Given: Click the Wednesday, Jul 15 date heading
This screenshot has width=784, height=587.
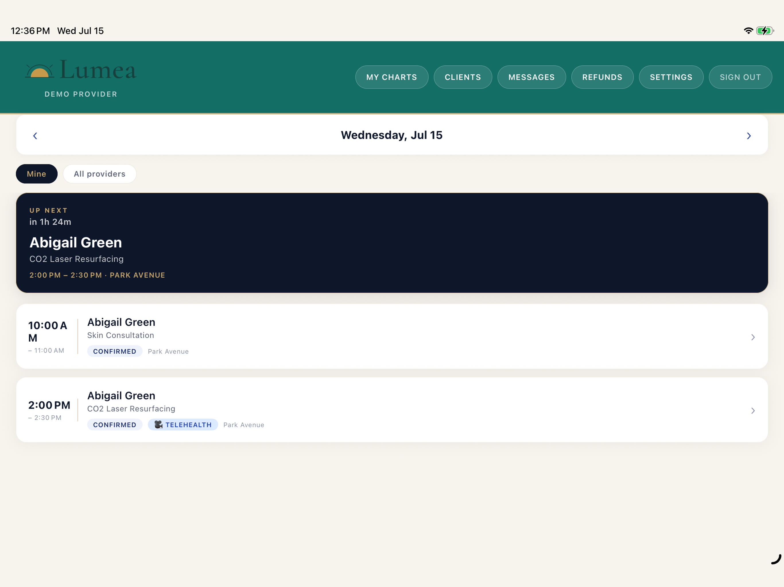Looking at the screenshot, I should (x=392, y=135).
